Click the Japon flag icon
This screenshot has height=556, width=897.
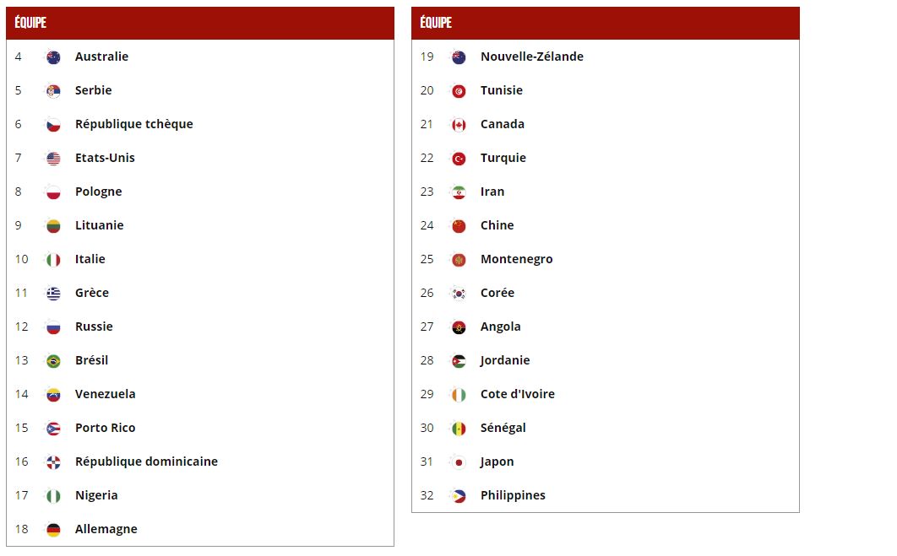click(459, 462)
